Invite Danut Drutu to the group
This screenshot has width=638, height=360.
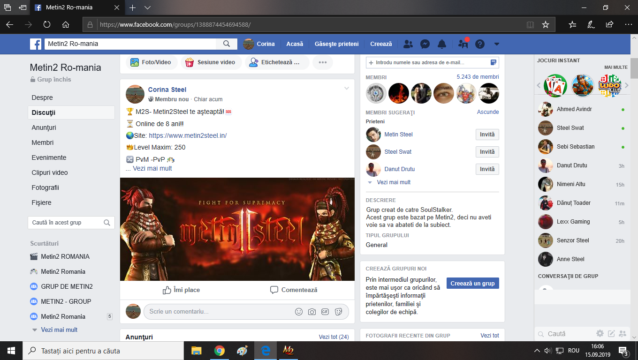point(487,169)
